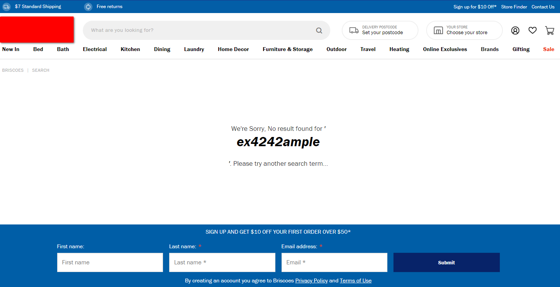
Task: Open Choose your store selector
Action: tap(467, 33)
